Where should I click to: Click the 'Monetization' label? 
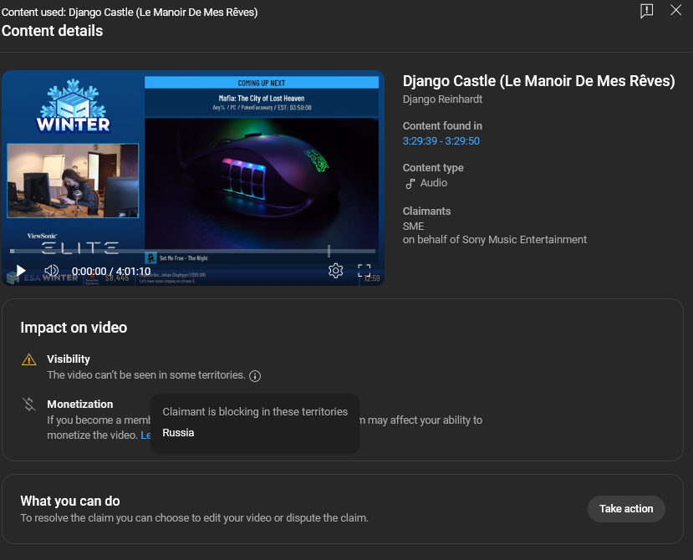(x=80, y=404)
